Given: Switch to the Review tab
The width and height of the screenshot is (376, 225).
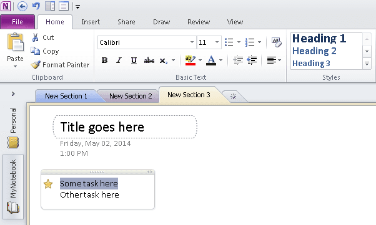Looking at the screenshot, I should 199,22.
